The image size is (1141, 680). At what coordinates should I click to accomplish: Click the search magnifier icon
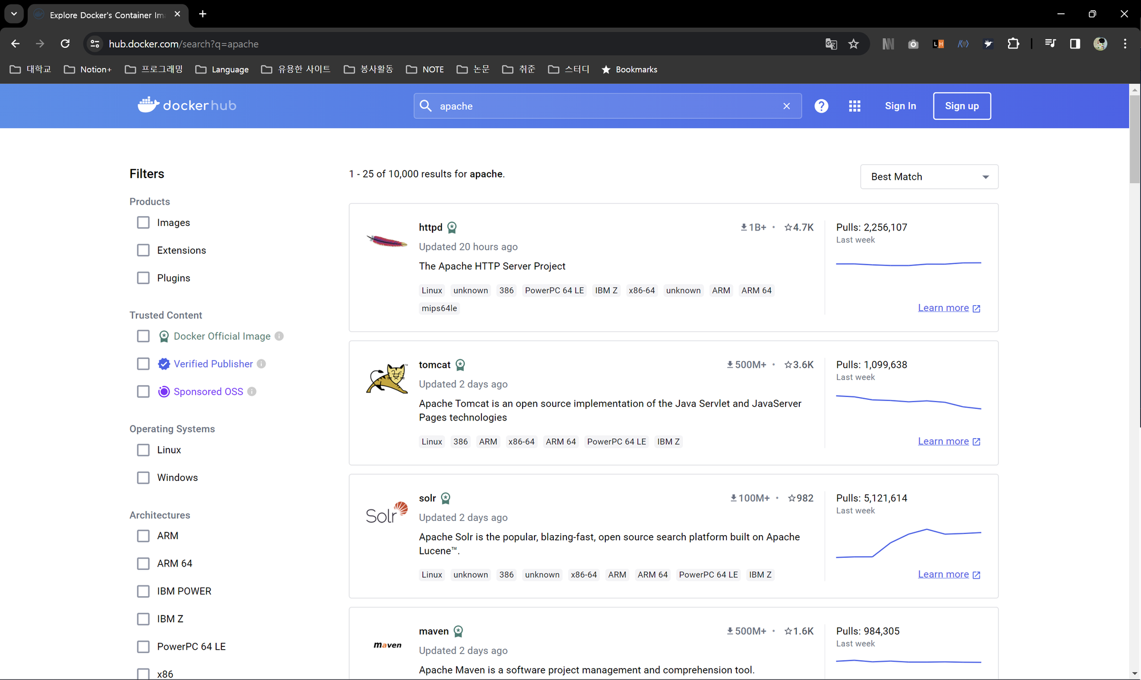coord(426,106)
